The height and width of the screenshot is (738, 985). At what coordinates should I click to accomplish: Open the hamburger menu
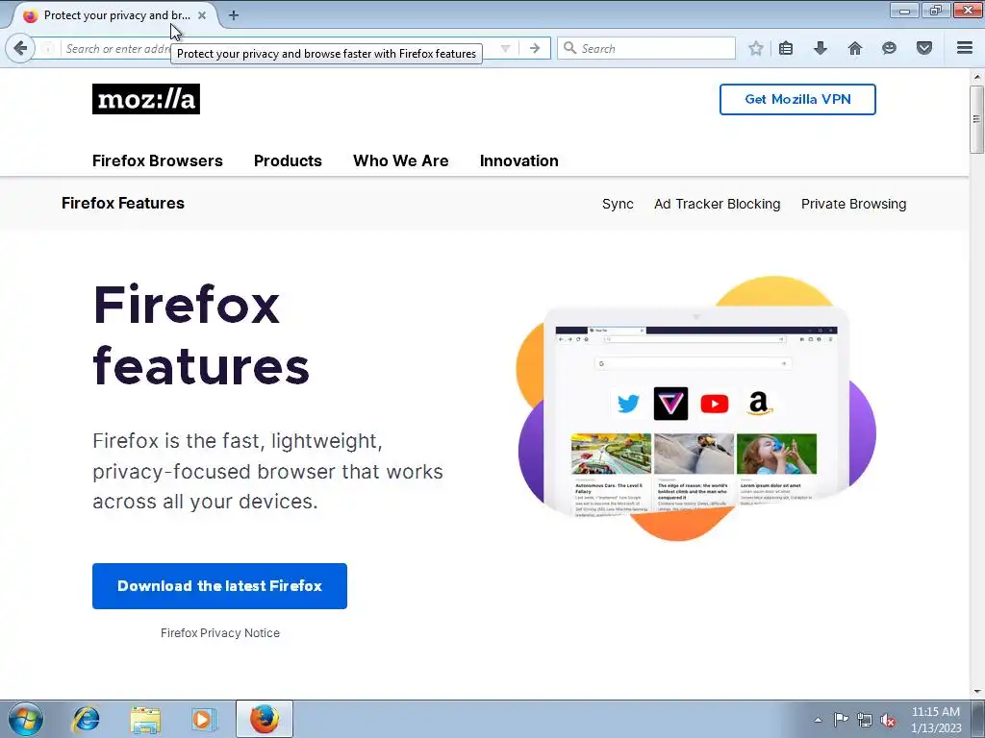point(965,48)
